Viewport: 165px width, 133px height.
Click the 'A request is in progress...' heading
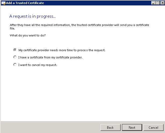[33, 16]
